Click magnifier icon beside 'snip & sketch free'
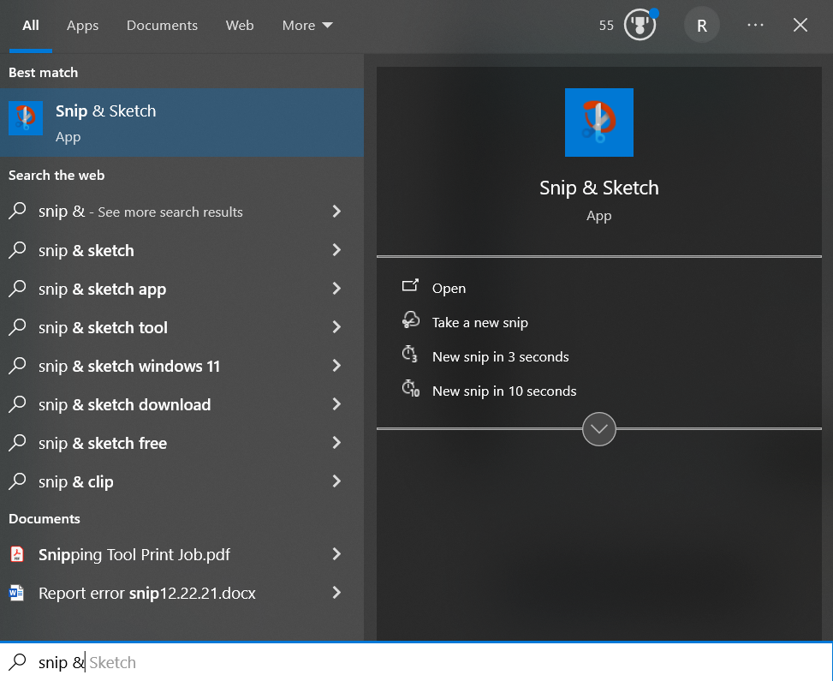The image size is (833, 681). [17, 442]
